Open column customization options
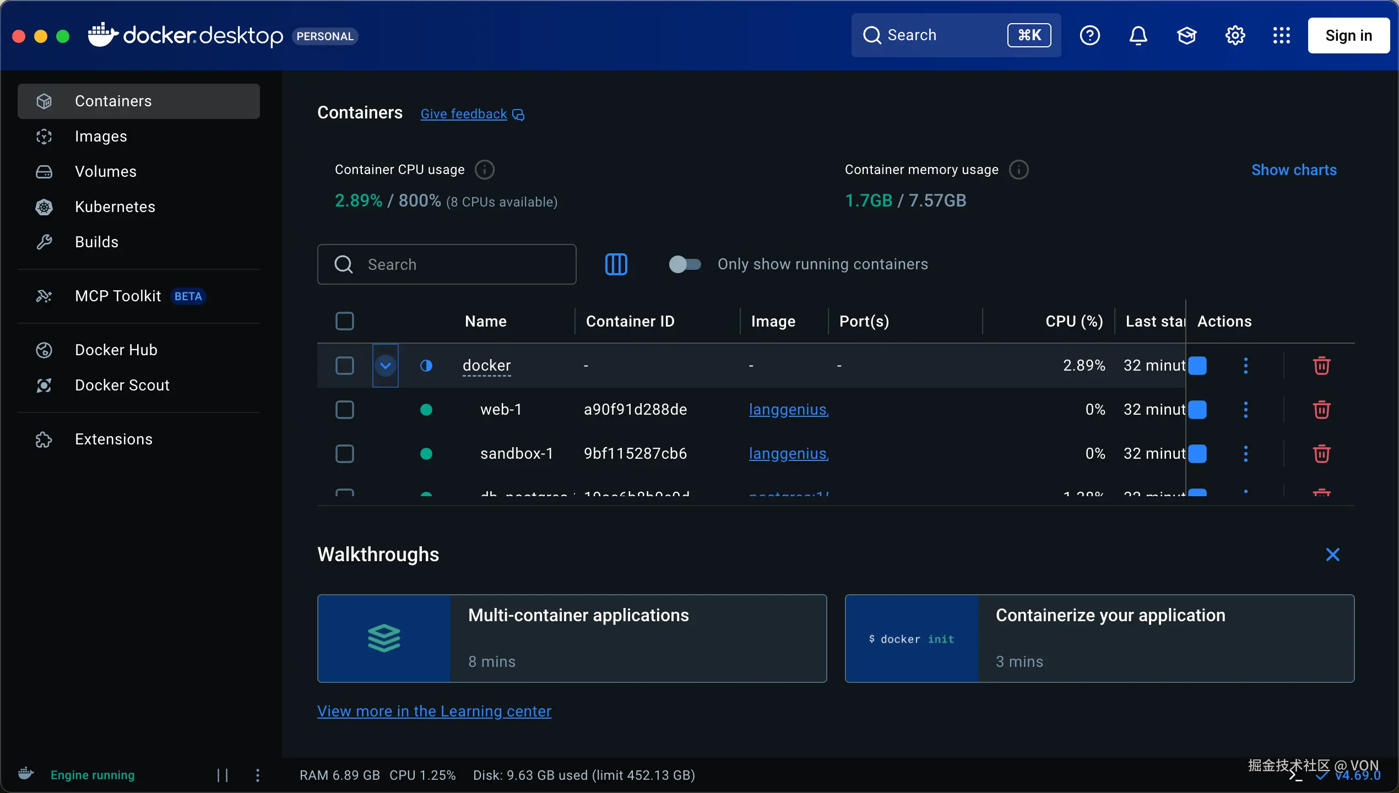Image resolution: width=1399 pixels, height=793 pixels. pos(616,264)
